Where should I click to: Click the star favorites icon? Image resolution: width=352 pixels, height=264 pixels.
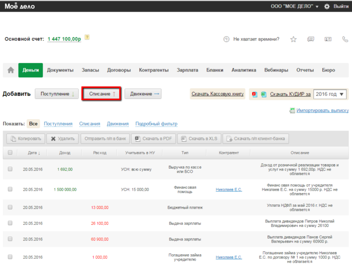coord(293,39)
